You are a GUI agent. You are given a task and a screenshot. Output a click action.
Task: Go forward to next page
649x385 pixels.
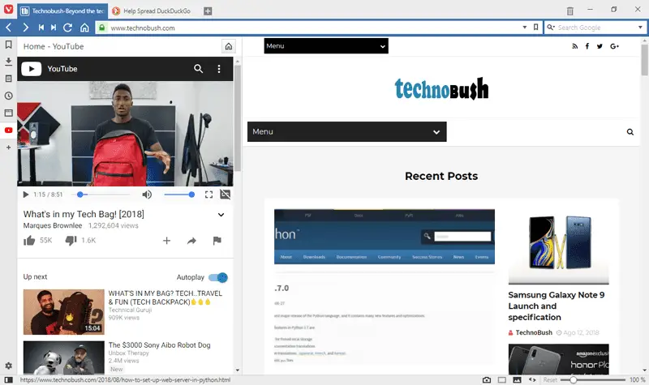(25, 28)
